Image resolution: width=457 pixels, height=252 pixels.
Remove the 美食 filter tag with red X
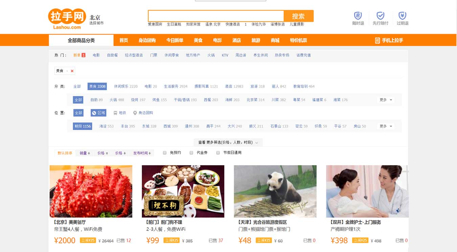72,71
